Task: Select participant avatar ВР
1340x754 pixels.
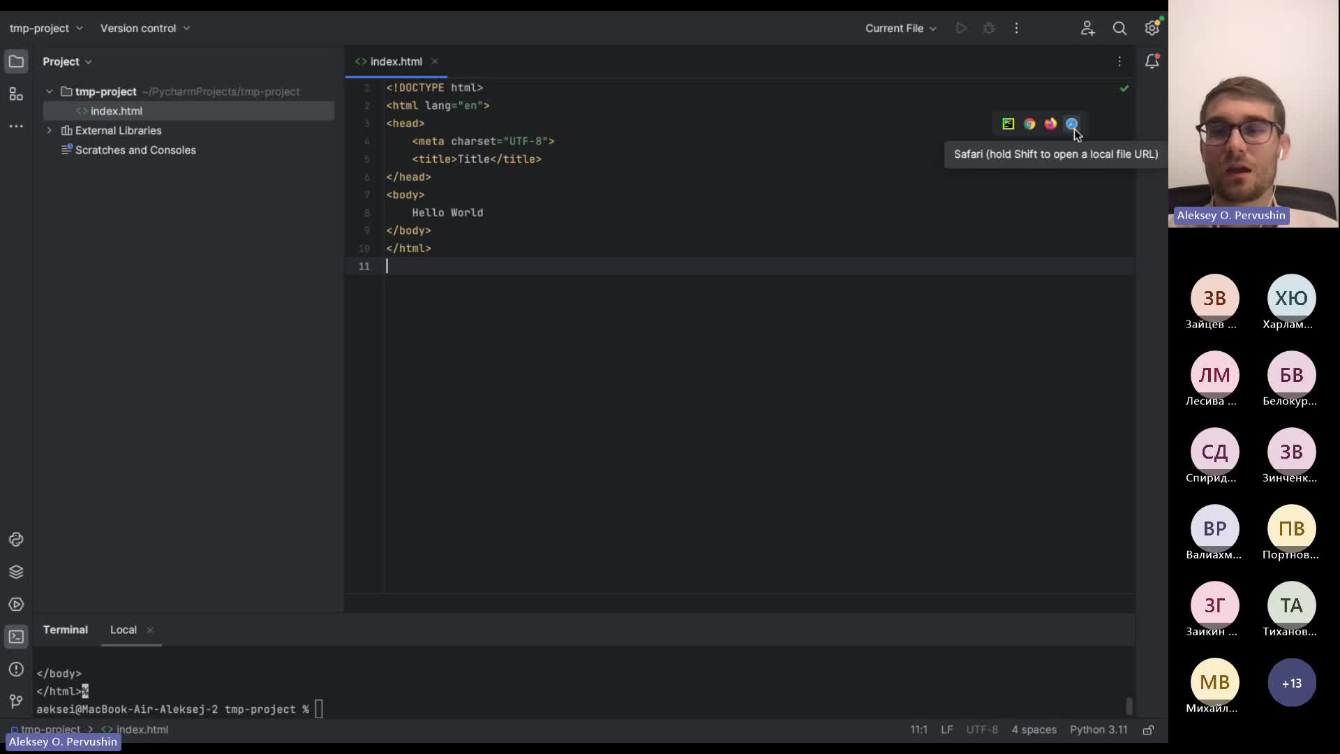Action: point(1214,528)
